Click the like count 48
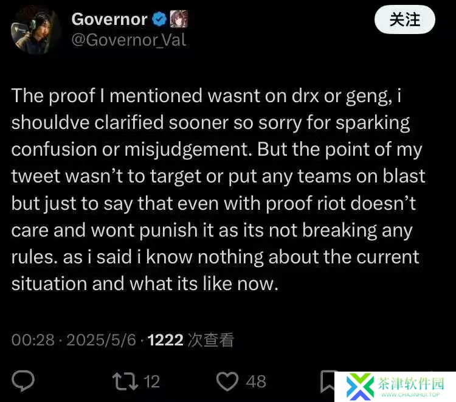Viewport: 456px width, 402px height. tap(256, 382)
